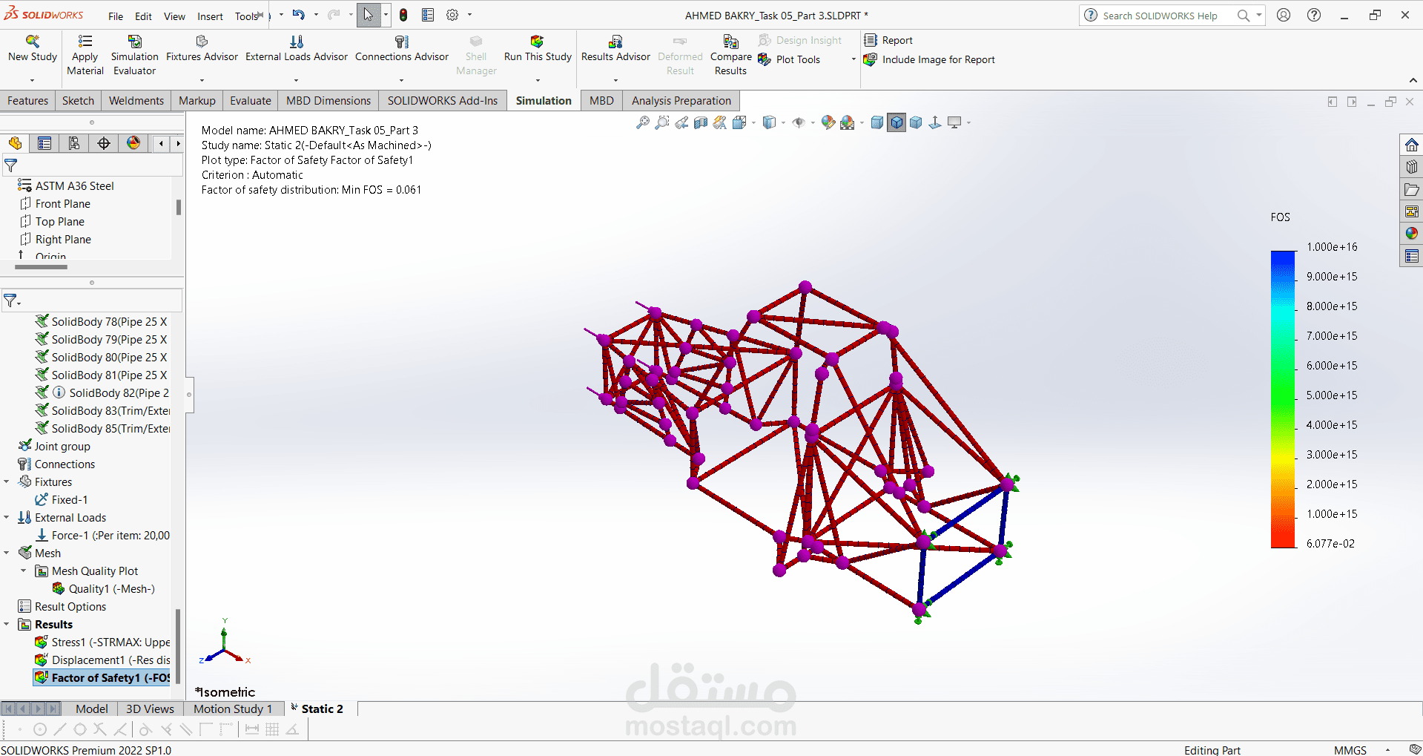Collapse the External Loads tree node
The height and width of the screenshot is (756, 1423).
coord(7,517)
